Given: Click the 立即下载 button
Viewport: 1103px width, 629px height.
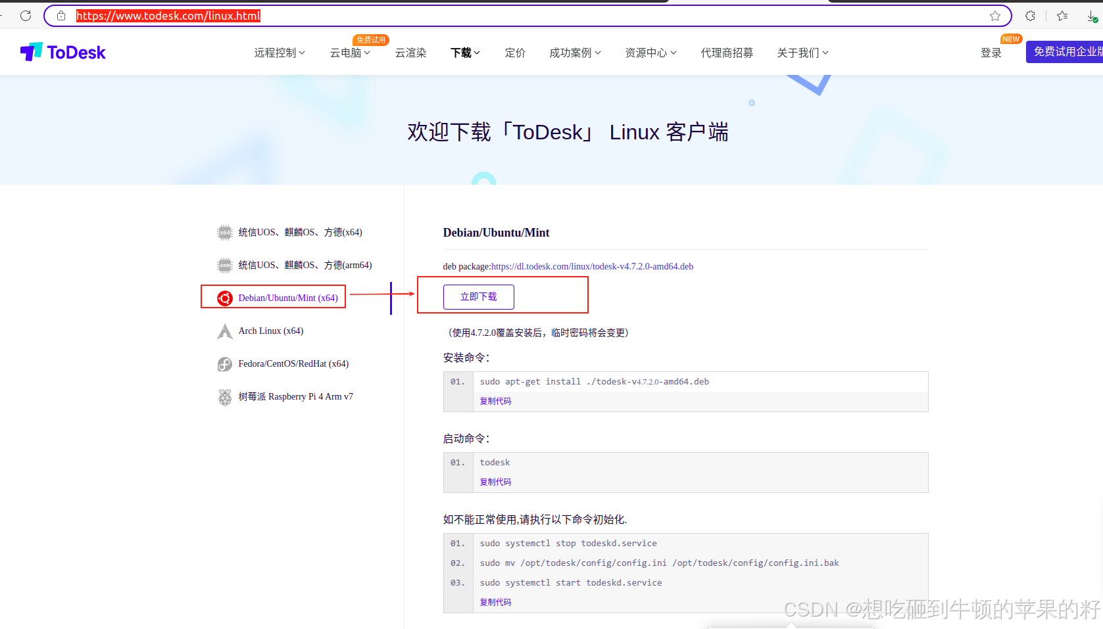Looking at the screenshot, I should tap(478, 297).
